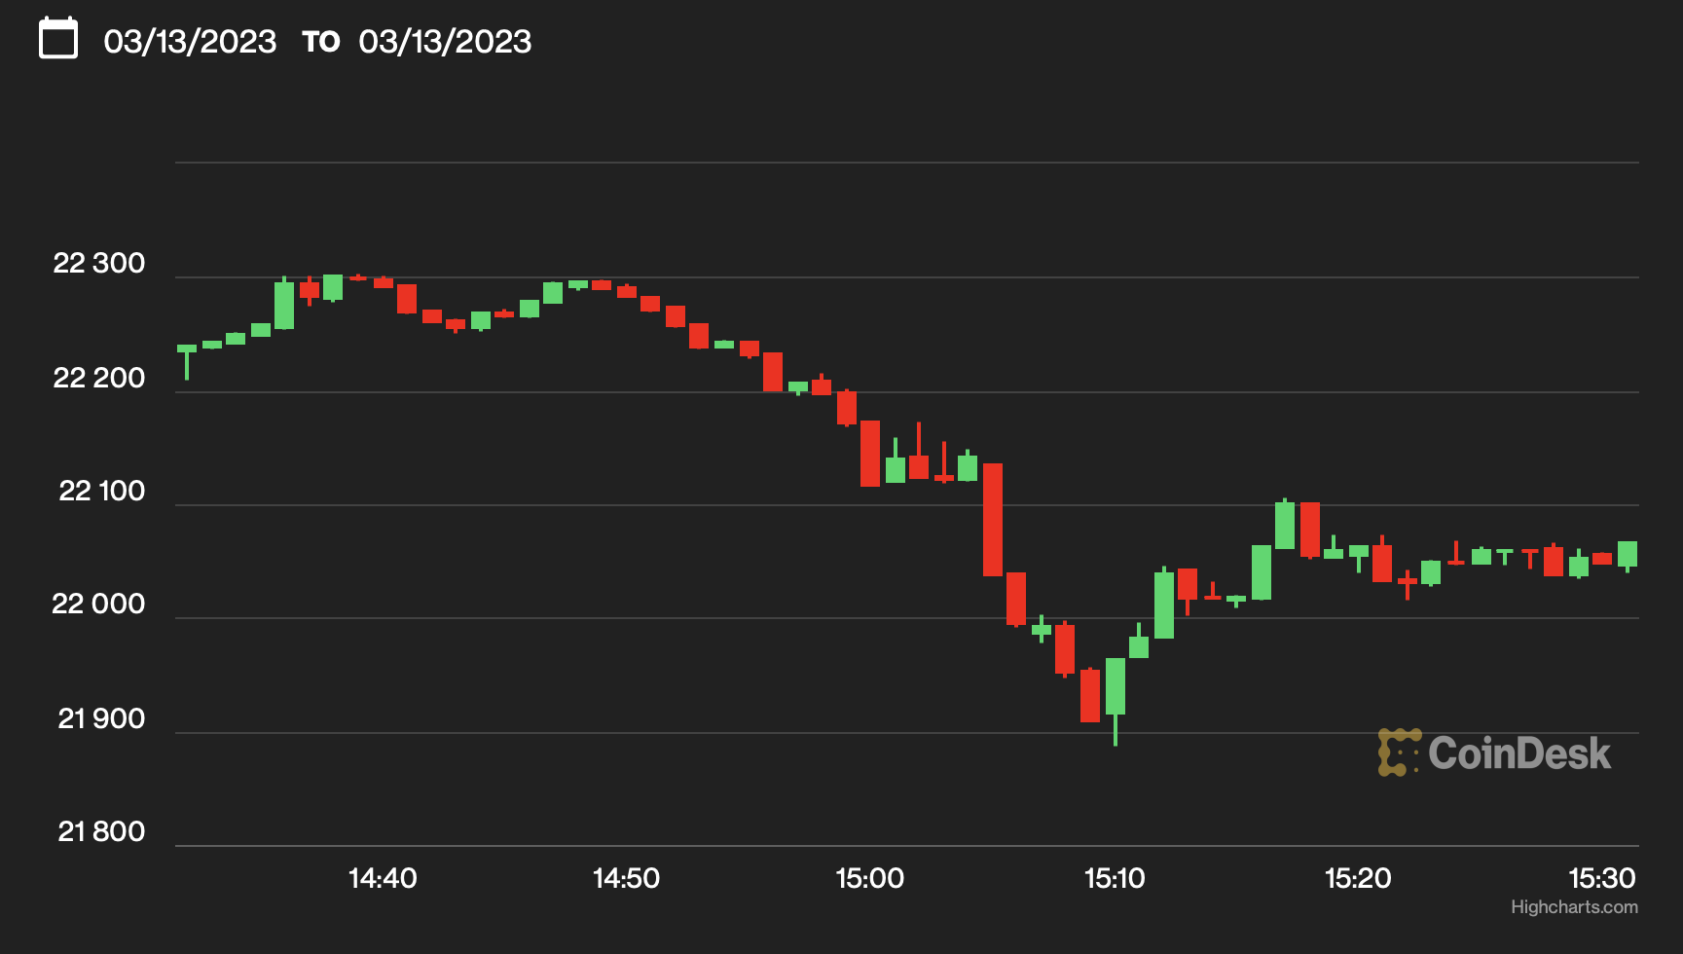Viewport: 1683px width, 954px height.
Task: Click the 14:40 time axis label
Action: coord(381,876)
